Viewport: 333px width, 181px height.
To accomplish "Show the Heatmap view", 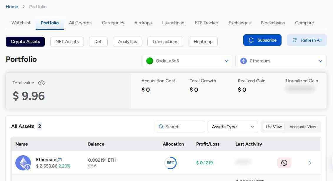I will (203, 42).
